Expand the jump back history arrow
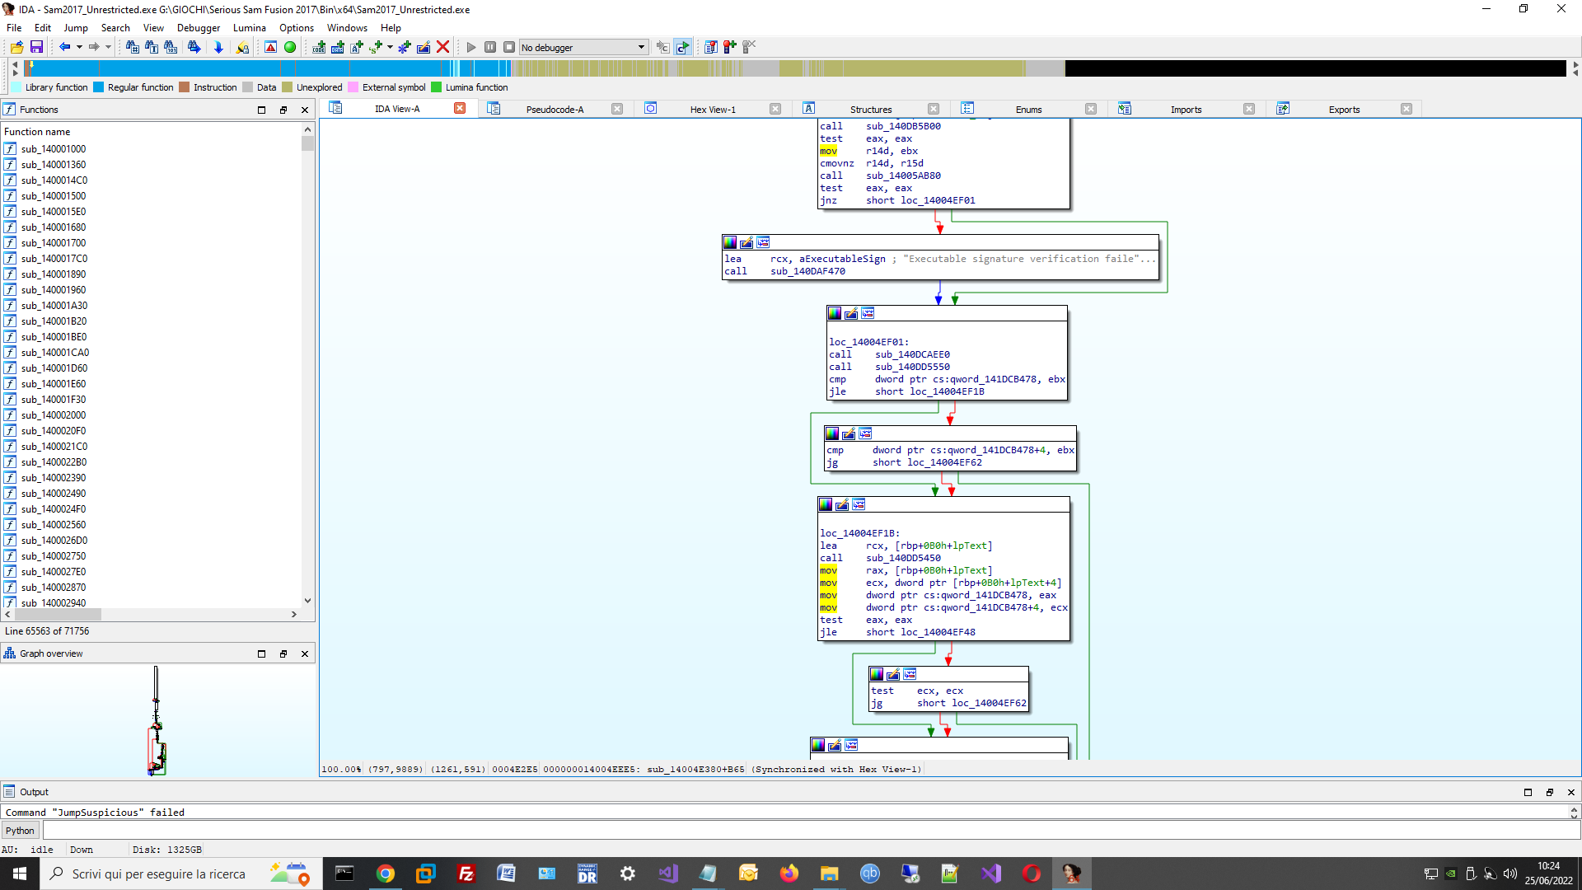 point(79,47)
